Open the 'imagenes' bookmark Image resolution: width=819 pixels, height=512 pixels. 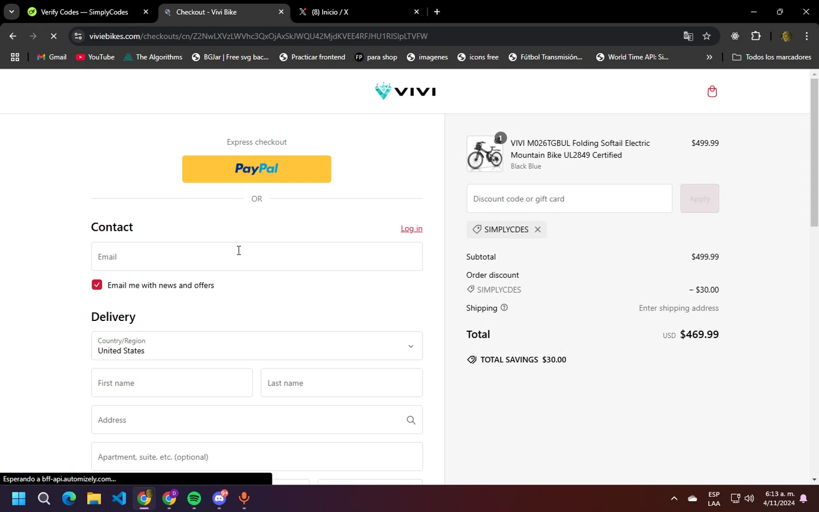pyautogui.click(x=428, y=57)
